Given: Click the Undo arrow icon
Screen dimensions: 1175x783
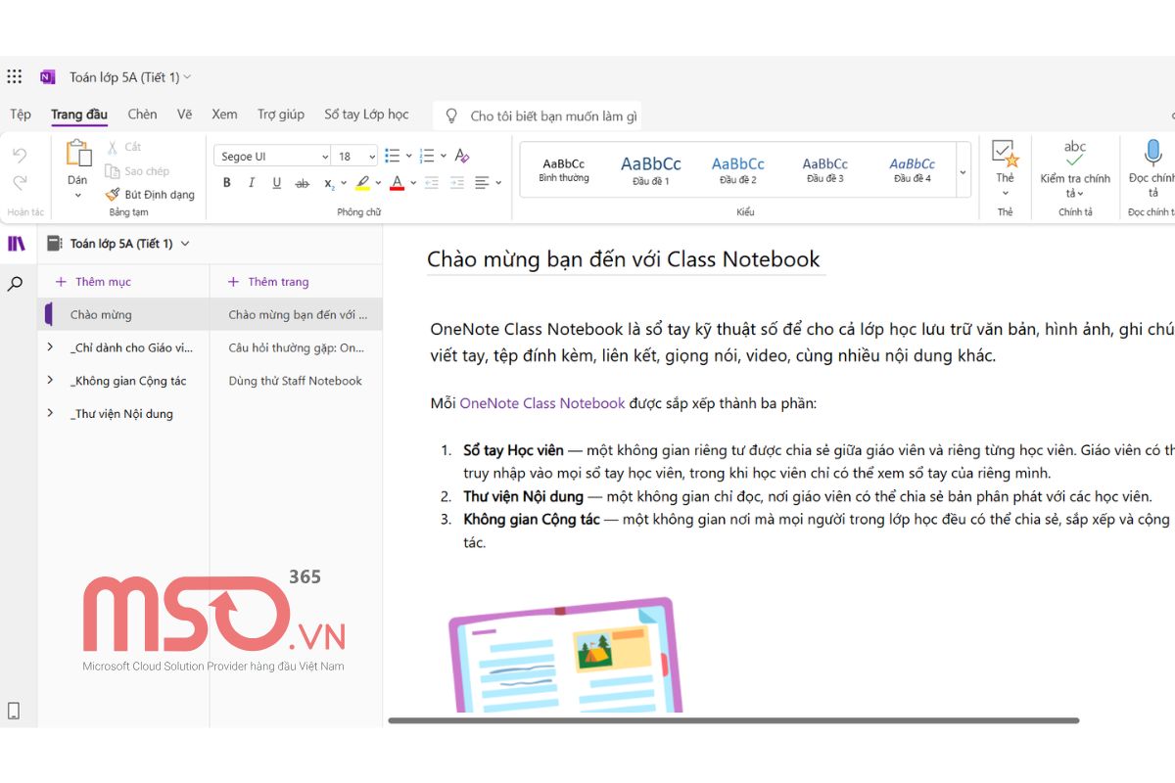Looking at the screenshot, I should 20,156.
